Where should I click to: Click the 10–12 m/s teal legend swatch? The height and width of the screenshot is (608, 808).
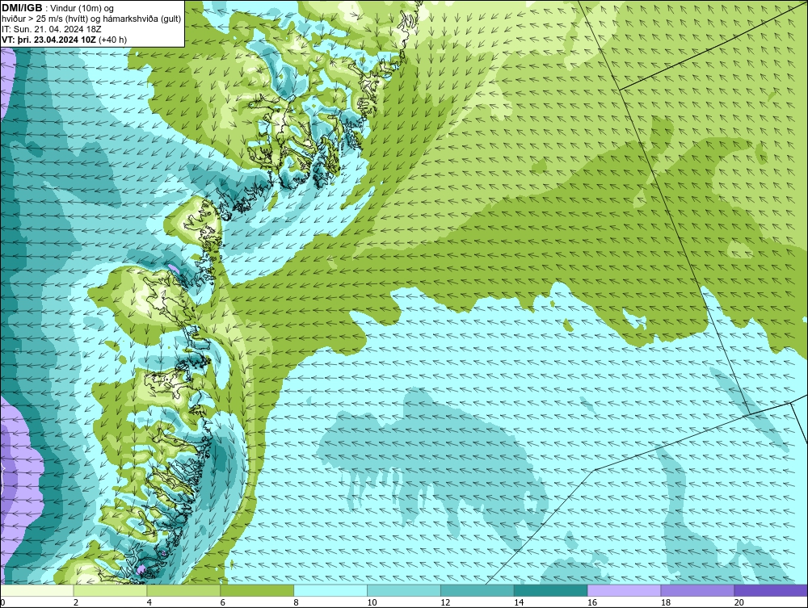point(404,590)
